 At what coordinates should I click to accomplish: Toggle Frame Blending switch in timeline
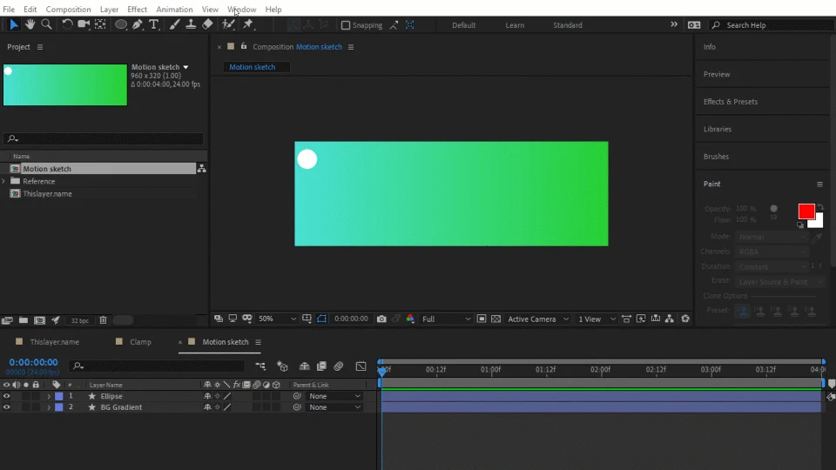coord(321,366)
